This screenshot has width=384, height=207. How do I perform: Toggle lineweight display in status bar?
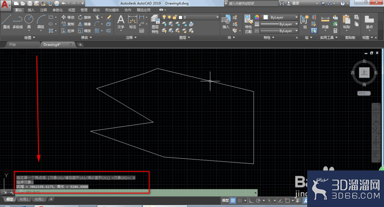(x=298, y=200)
